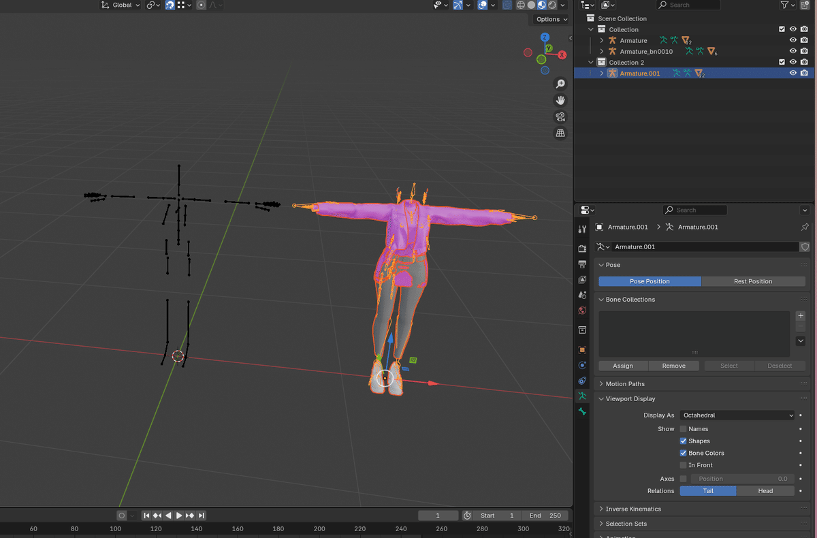Hide Armature_bn0010 with its eye icon
Image resolution: width=817 pixels, height=538 pixels.
tap(792, 51)
